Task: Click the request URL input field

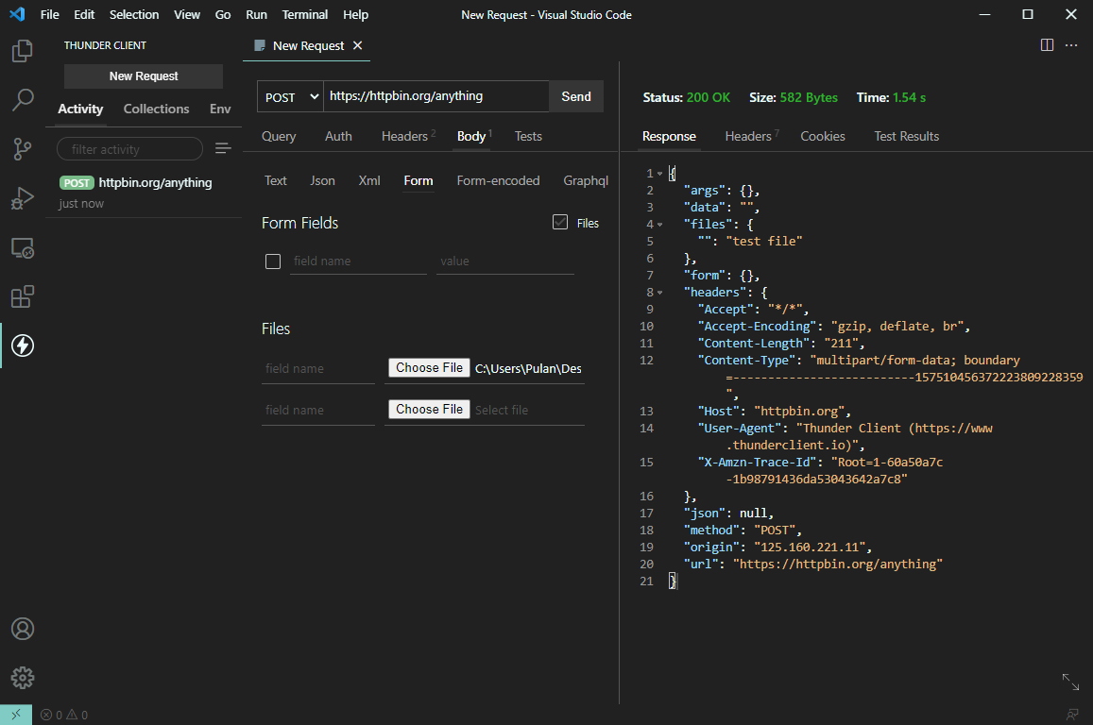Action: coord(435,95)
